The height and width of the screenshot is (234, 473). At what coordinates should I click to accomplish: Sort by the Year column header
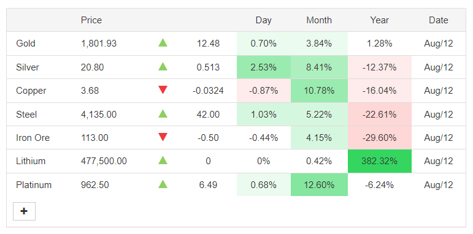tap(379, 20)
